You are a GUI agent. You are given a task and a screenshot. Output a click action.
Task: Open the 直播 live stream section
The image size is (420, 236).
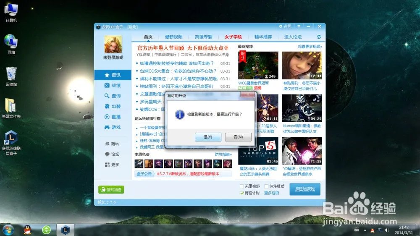[113, 117]
